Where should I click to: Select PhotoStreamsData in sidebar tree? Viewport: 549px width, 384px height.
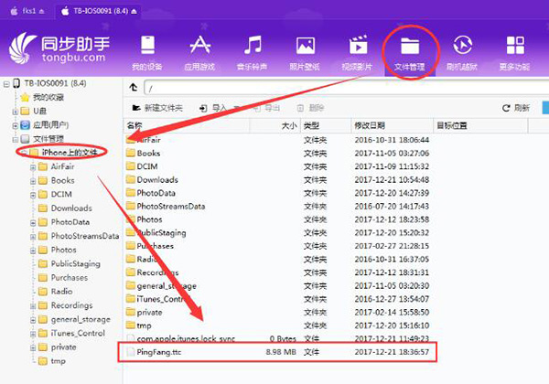point(85,236)
